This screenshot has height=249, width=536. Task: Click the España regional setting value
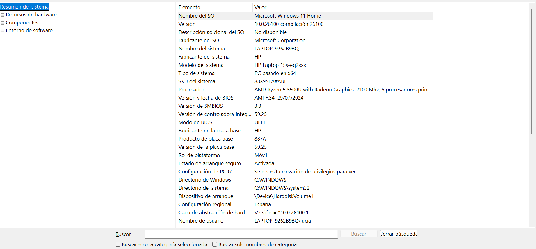(263, 204)
